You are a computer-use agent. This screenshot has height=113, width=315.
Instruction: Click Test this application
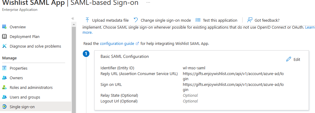216,20
